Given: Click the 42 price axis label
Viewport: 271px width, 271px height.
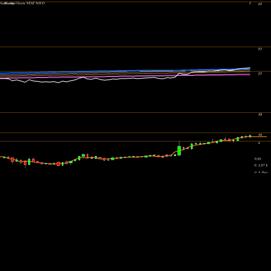Looking at the screenshot, I should pyautogui.click(x=260, y=4).
